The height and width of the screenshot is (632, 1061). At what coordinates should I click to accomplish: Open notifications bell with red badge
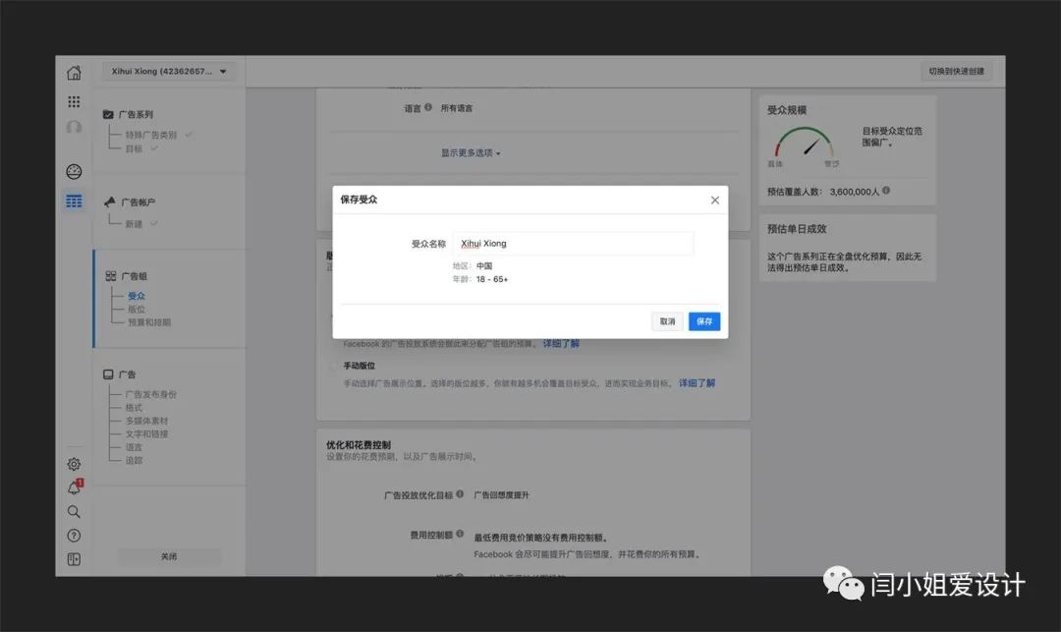coord(75,488)
